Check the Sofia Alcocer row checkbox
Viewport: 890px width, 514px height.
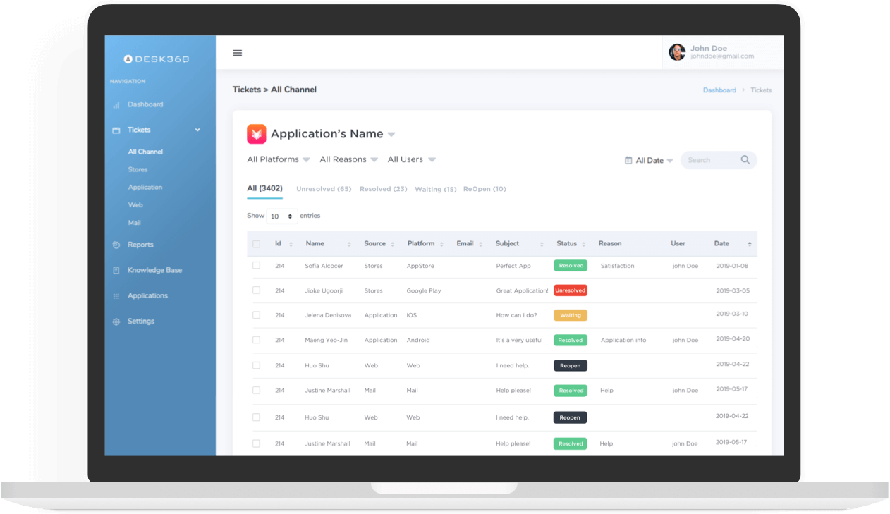pyautogui.click(x=257, y=265)
